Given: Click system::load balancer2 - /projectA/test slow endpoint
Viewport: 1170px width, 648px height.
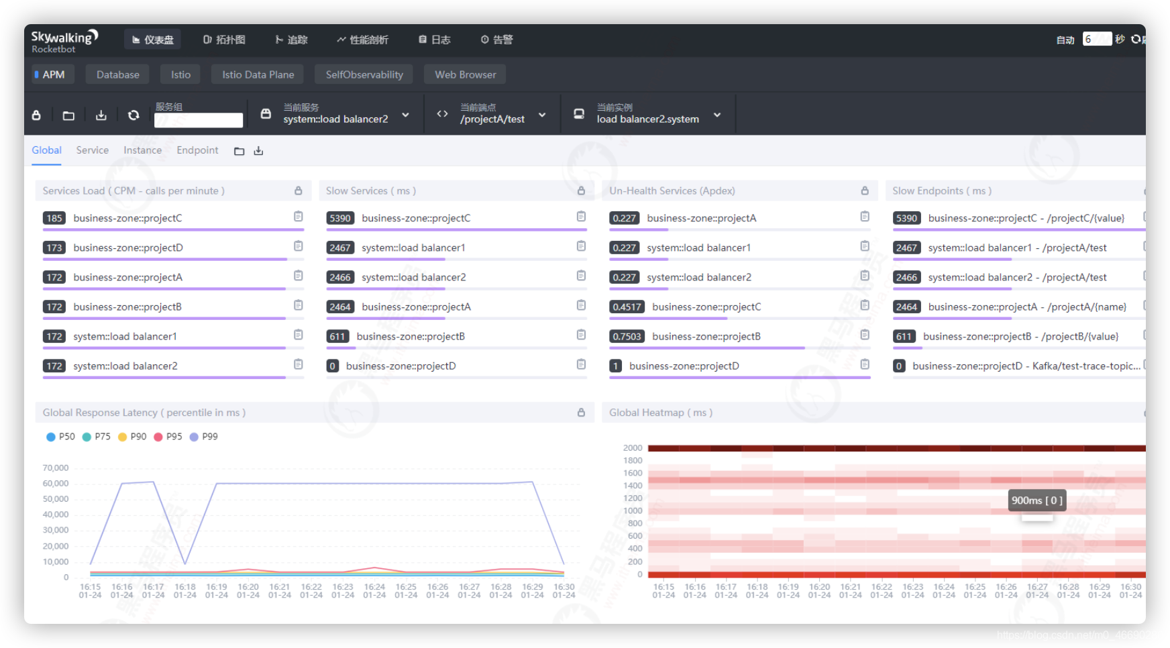Looking at the screenshot, I should coord(1017,277).
